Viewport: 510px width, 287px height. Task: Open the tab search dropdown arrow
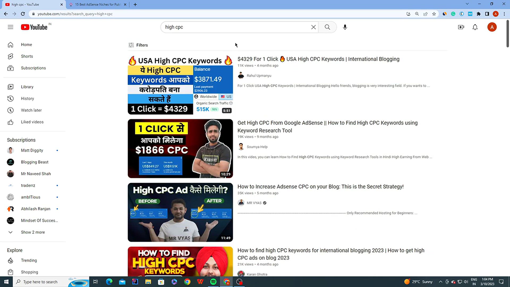coord(467,4)
